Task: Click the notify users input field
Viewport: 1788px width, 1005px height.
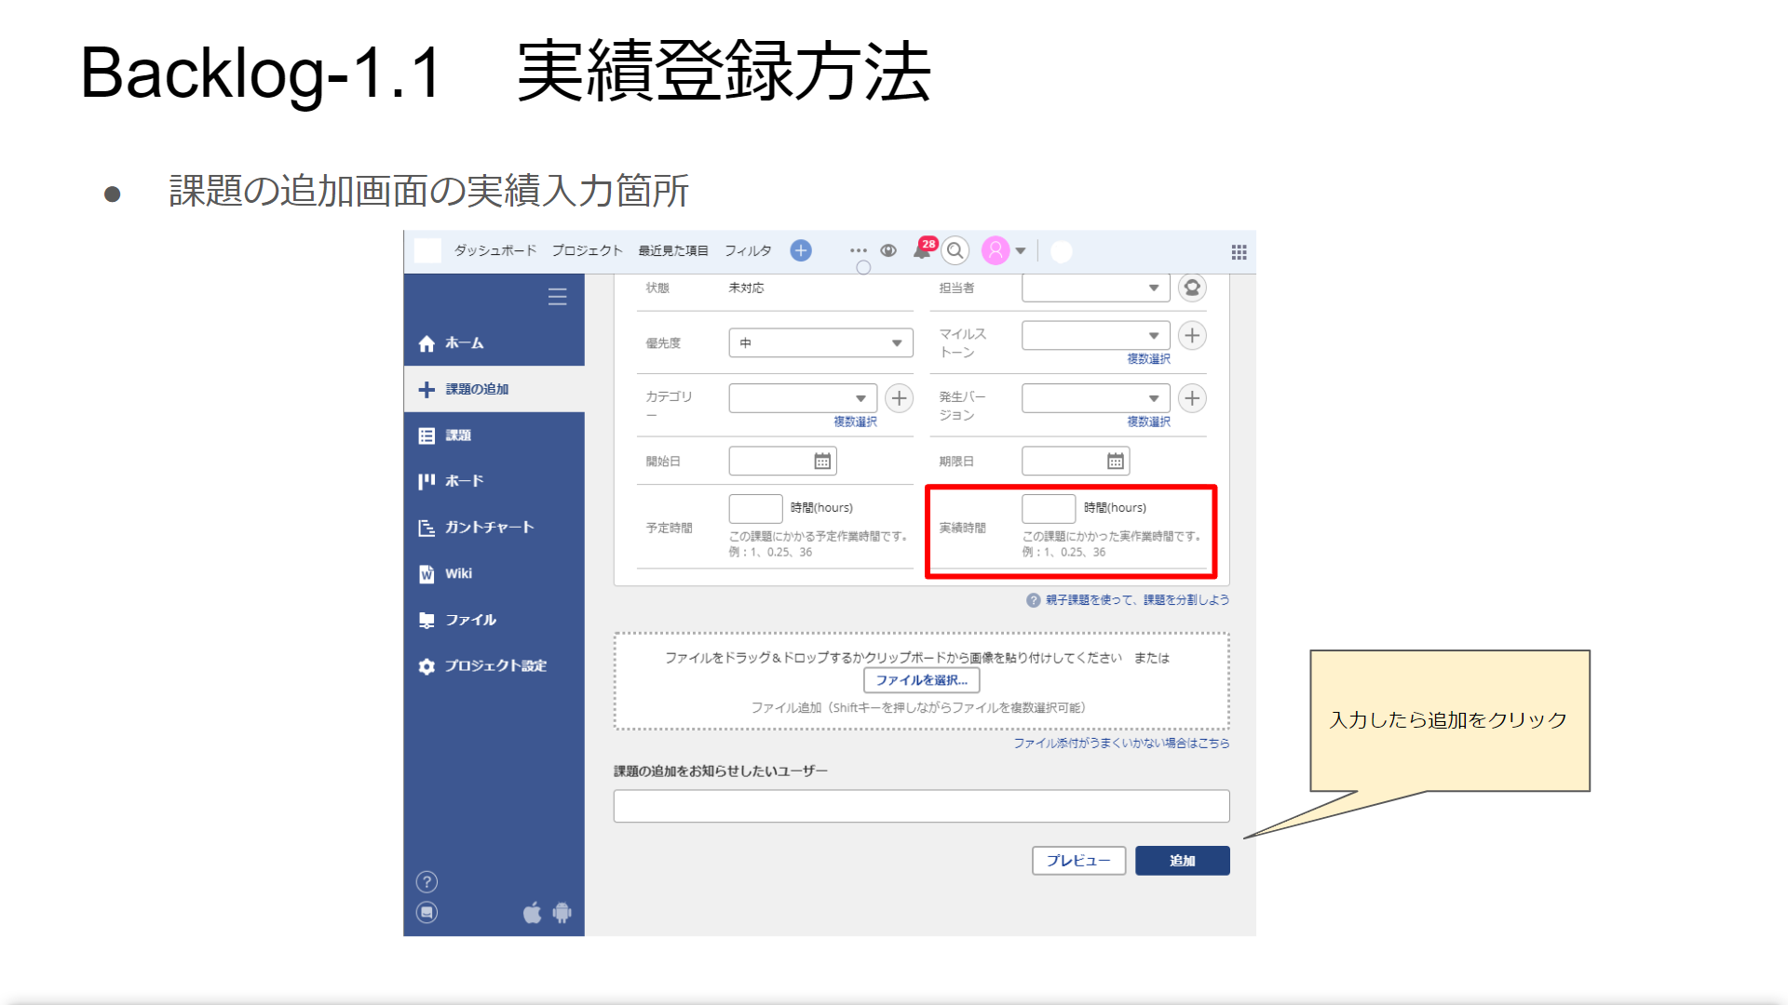Action: [x=921, y=806]
